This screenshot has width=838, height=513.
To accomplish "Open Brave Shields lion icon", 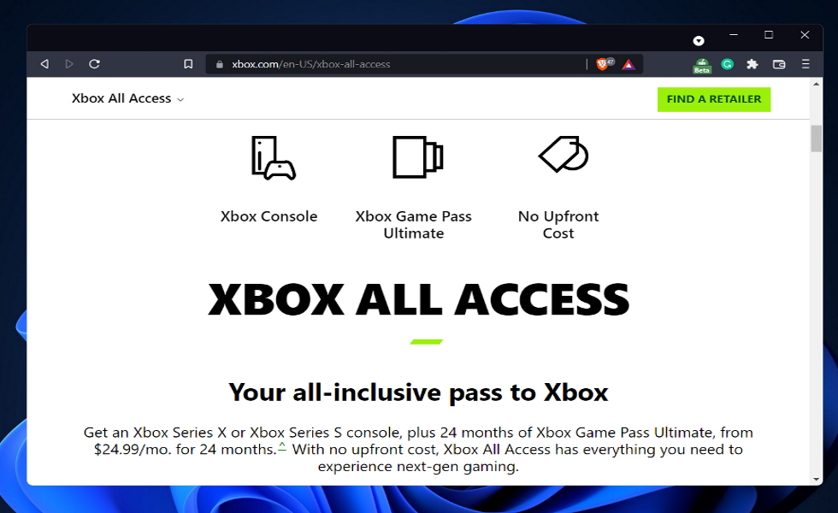I will point(602,64).
